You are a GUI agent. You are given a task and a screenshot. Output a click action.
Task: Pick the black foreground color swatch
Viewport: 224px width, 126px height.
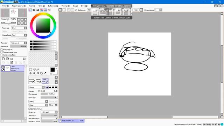[x=52, y=70]
